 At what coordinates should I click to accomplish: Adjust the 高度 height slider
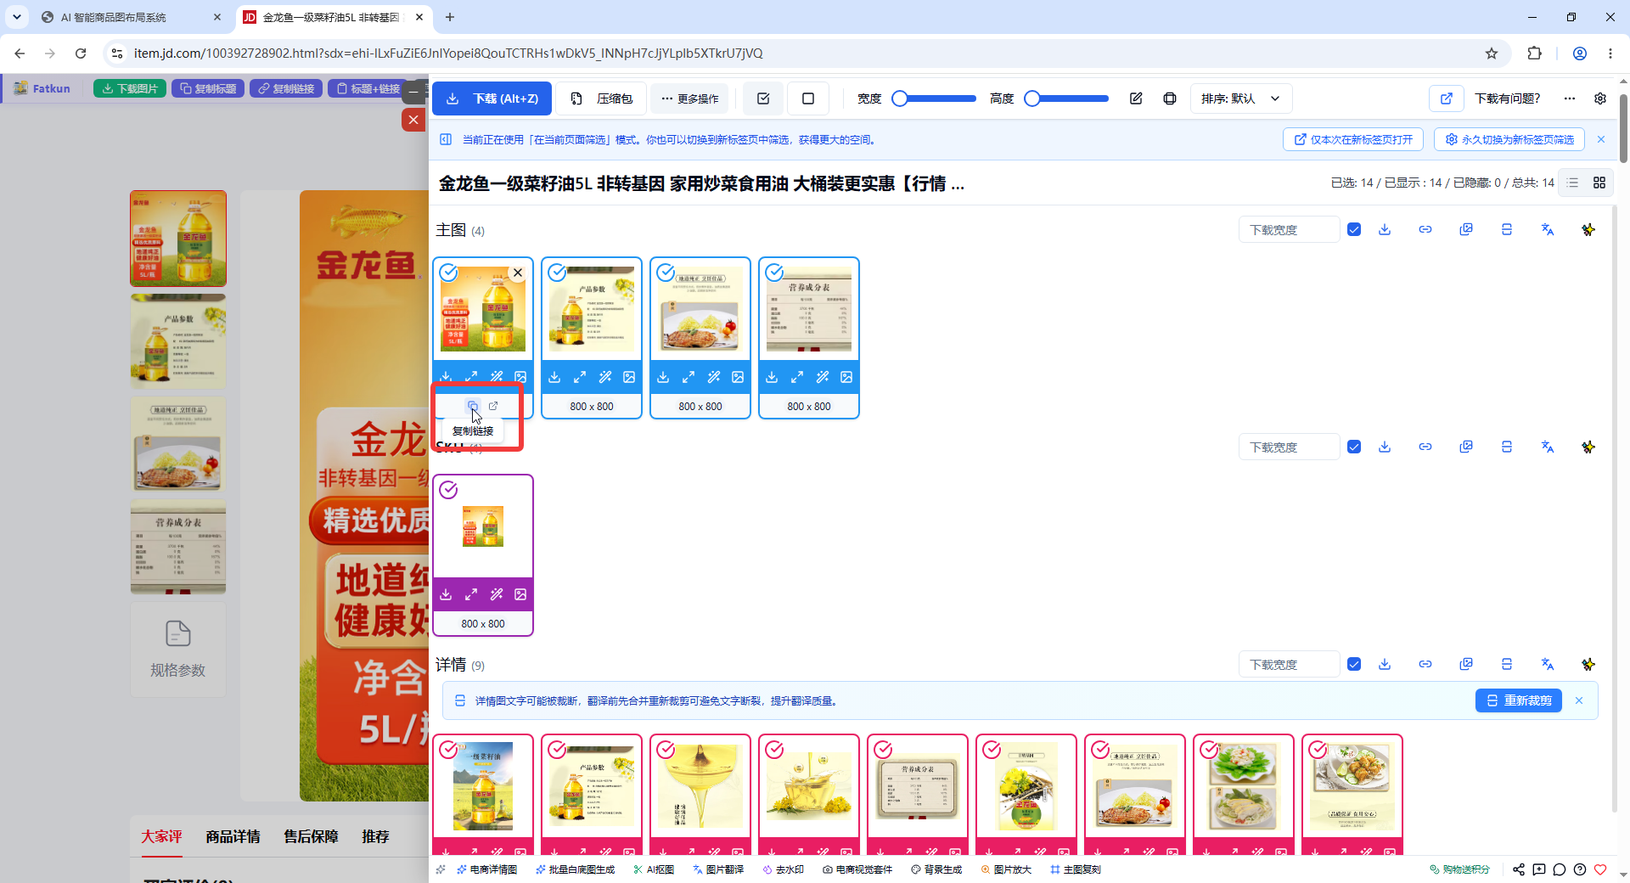[1067, 98]
